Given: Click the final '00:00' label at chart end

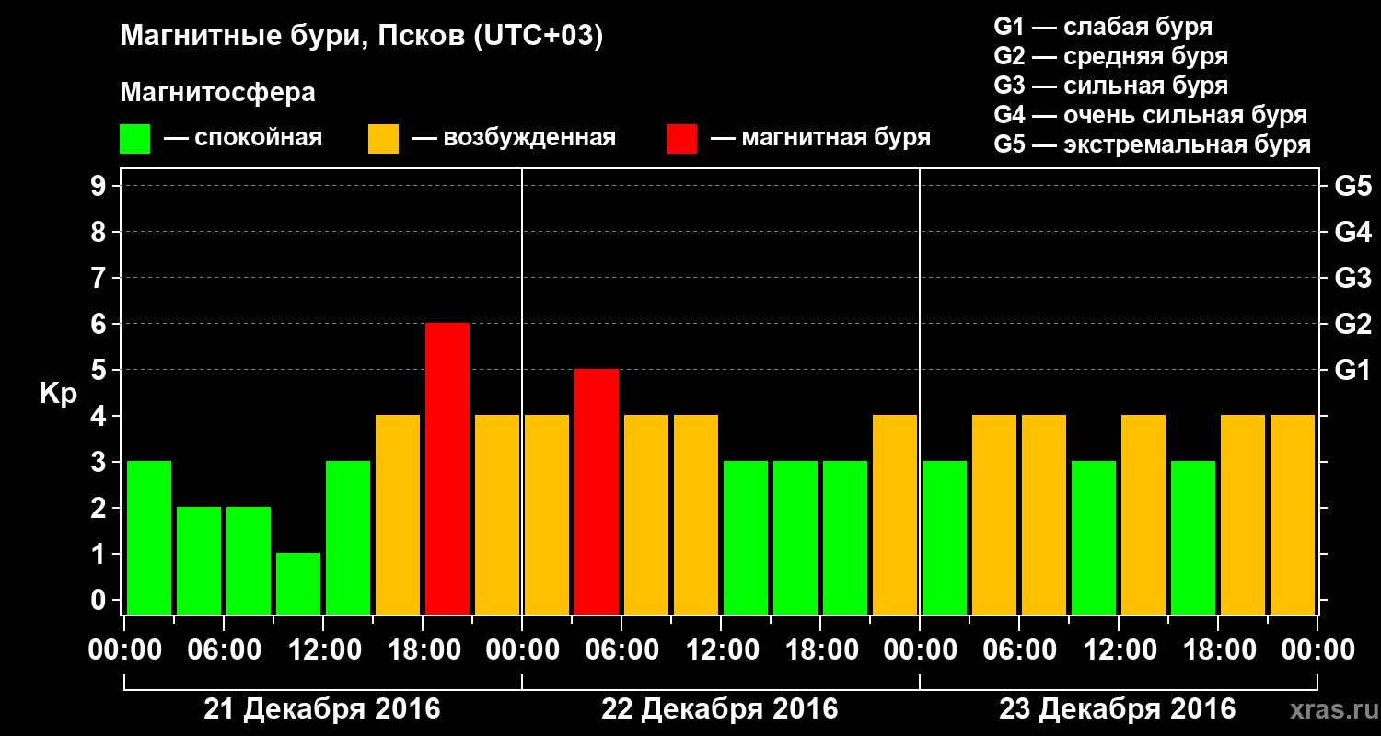Looking at the screenshot, I should click(1317, 650).
